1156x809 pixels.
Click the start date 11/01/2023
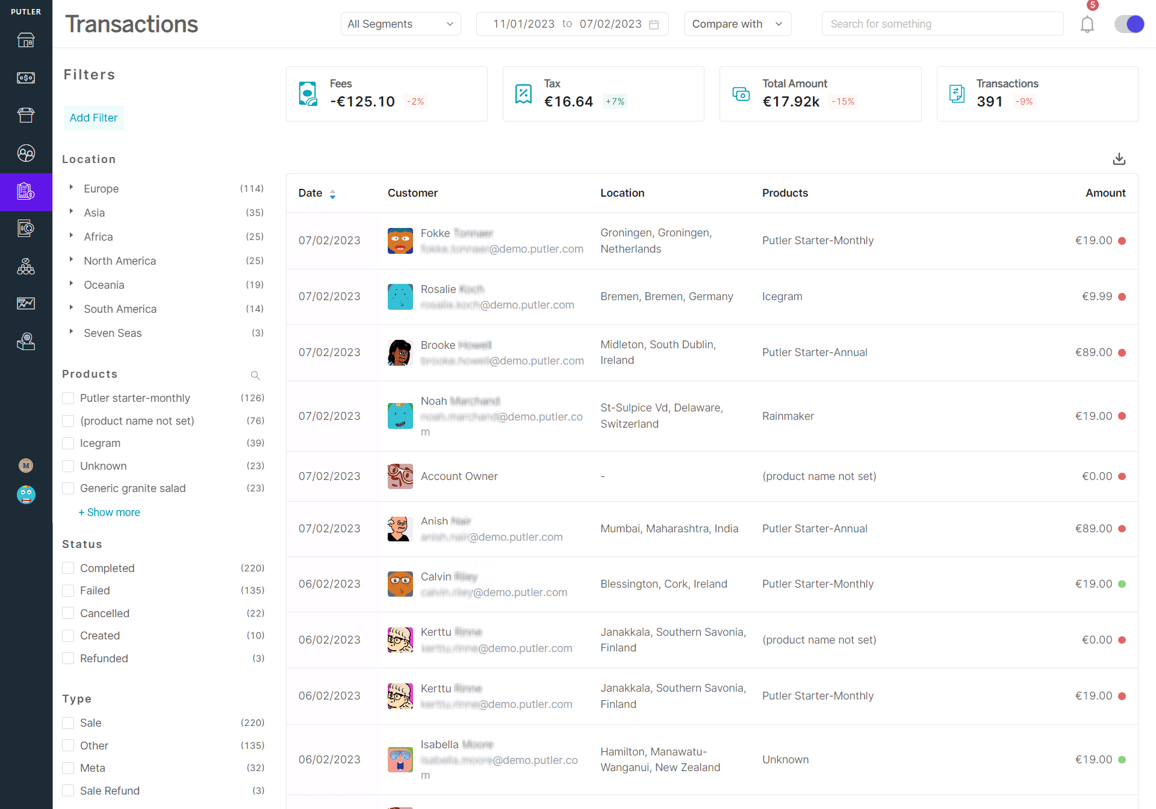[x=524, y=24]
